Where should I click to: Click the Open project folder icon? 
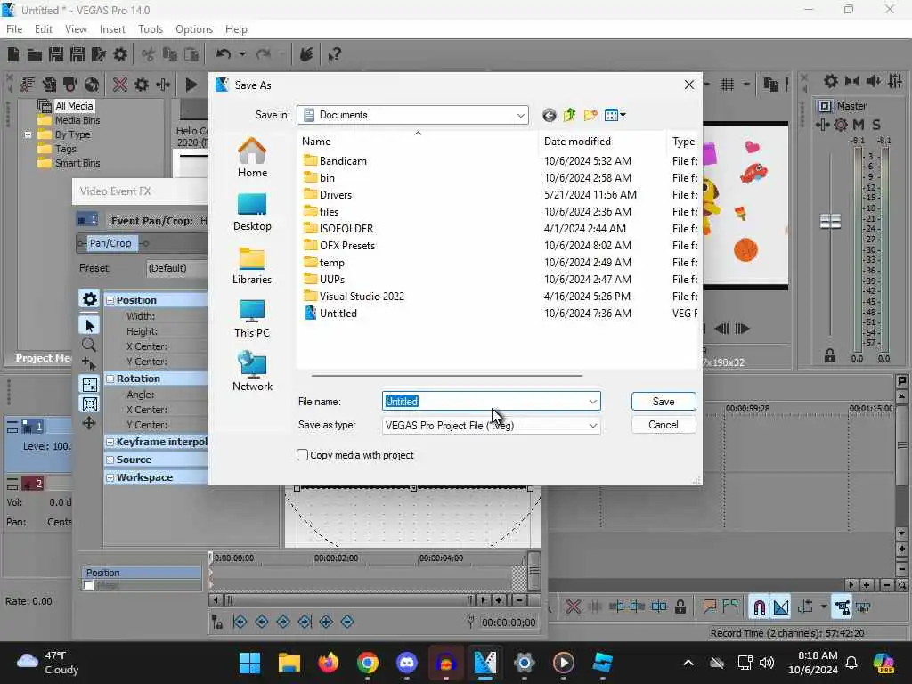35,54
